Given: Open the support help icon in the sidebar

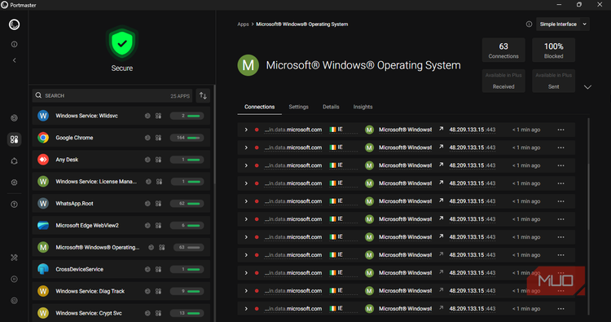Looking at the screenshot, I should click(x=14, y=205).
